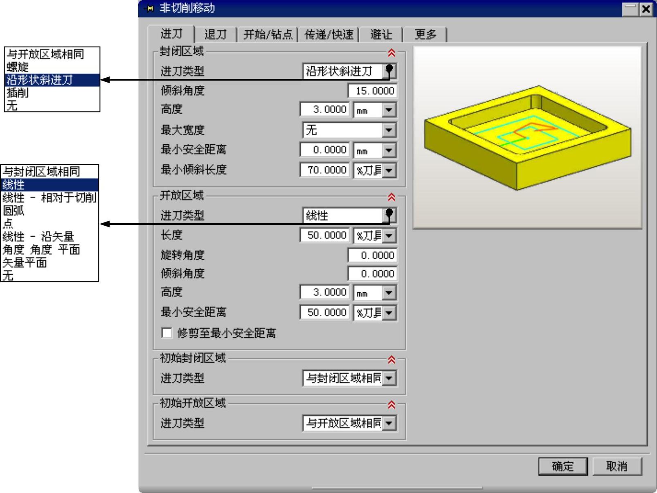Click the open-area 倾斜角度 field 0.0000
Viewport: 657px width, 493px height.
pos(372,274)
